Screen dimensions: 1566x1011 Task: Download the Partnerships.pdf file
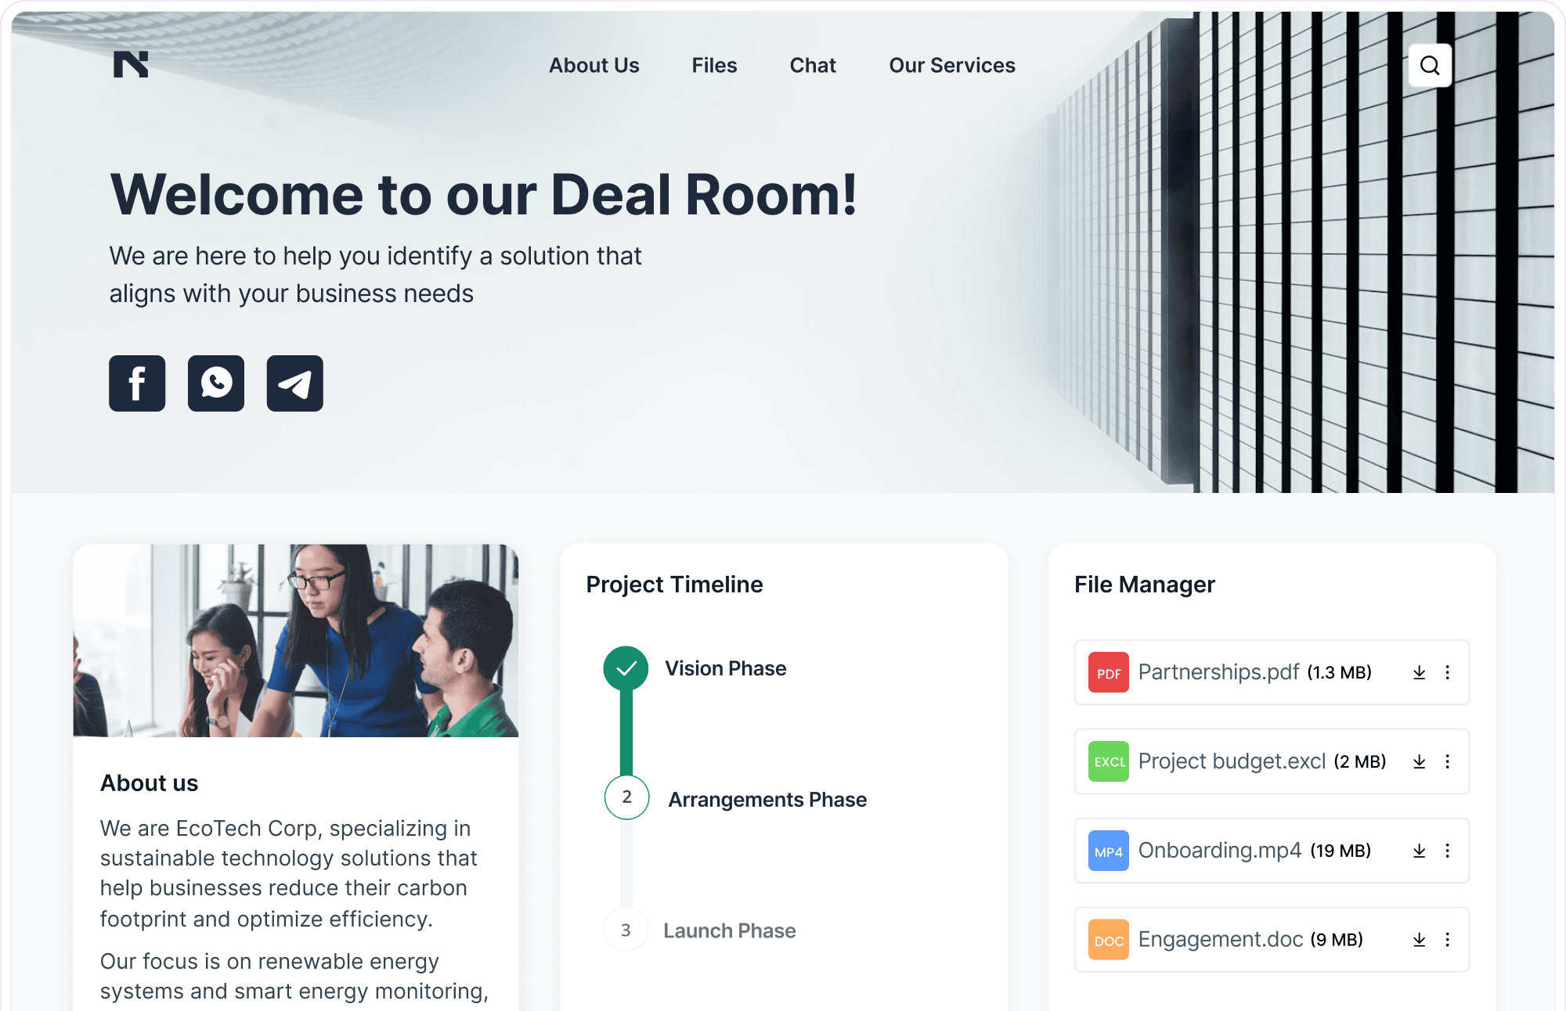tap(1419, 672)
